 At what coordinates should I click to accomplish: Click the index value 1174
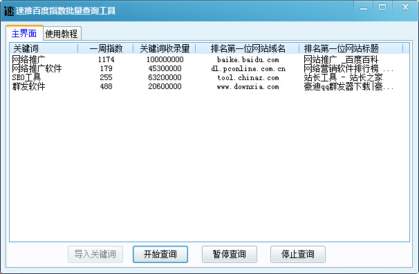point(106,59)
